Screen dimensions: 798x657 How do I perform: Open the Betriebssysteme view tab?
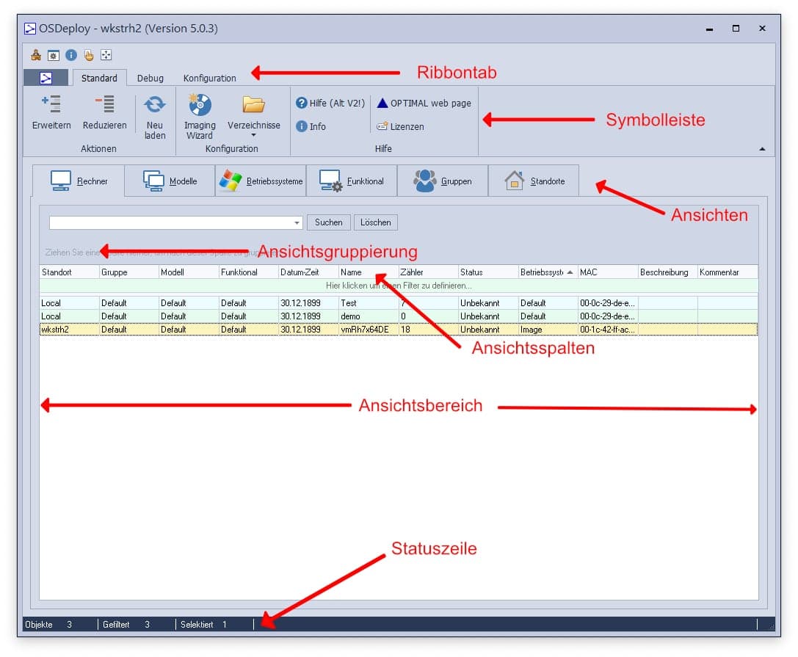(261, 181)
